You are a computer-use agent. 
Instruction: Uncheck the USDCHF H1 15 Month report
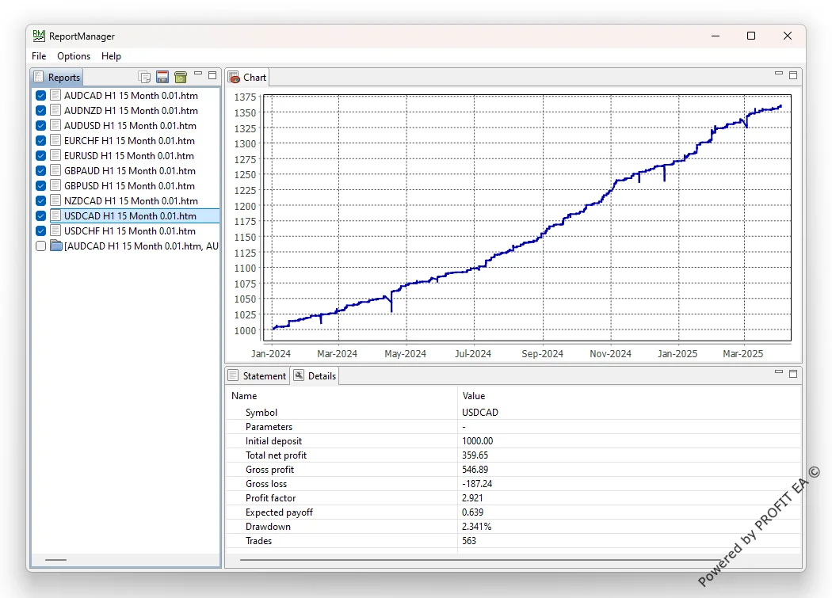tap(41, 230)
